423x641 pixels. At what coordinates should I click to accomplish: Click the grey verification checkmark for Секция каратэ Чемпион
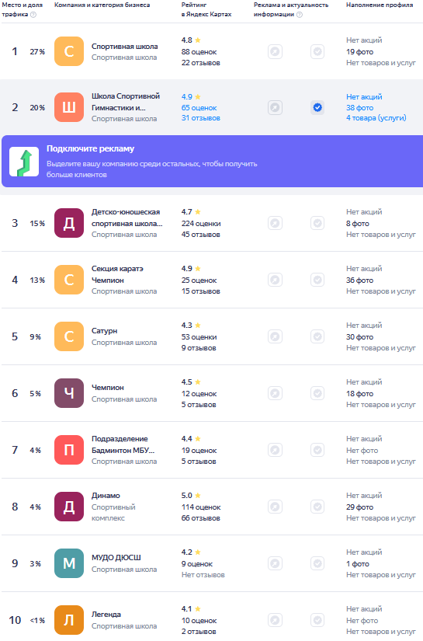(x=317, y=280)
